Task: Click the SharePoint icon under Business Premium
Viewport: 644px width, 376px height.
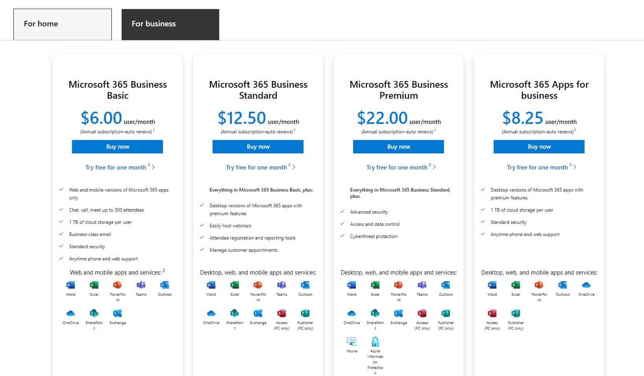Action: coord(375,313)
